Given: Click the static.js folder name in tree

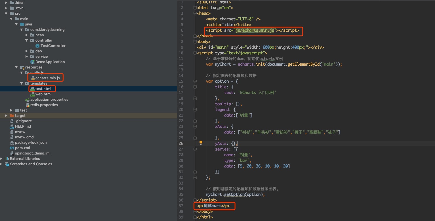Looking at the screenshot, I should coord(37,73).
